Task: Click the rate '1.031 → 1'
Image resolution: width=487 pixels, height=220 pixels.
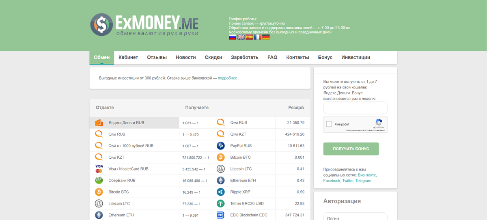Action: (190, 123)
